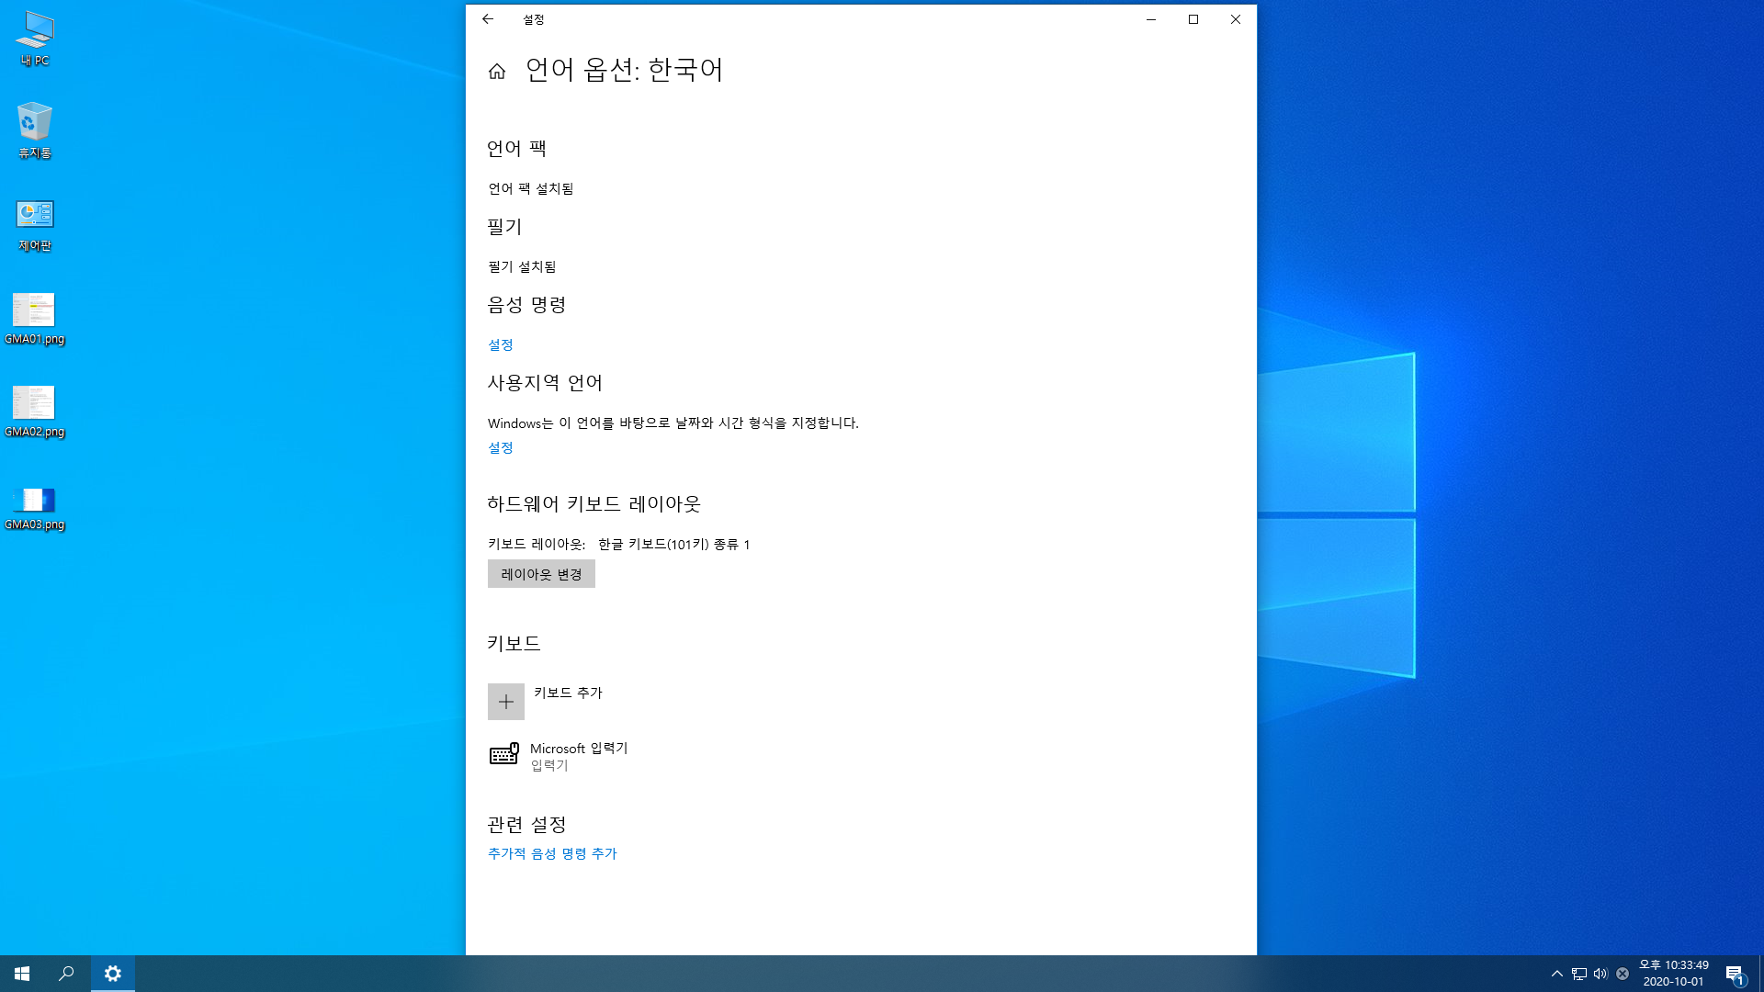
Task: Click the volume speaker tray icon
Action: point(1600,974)
